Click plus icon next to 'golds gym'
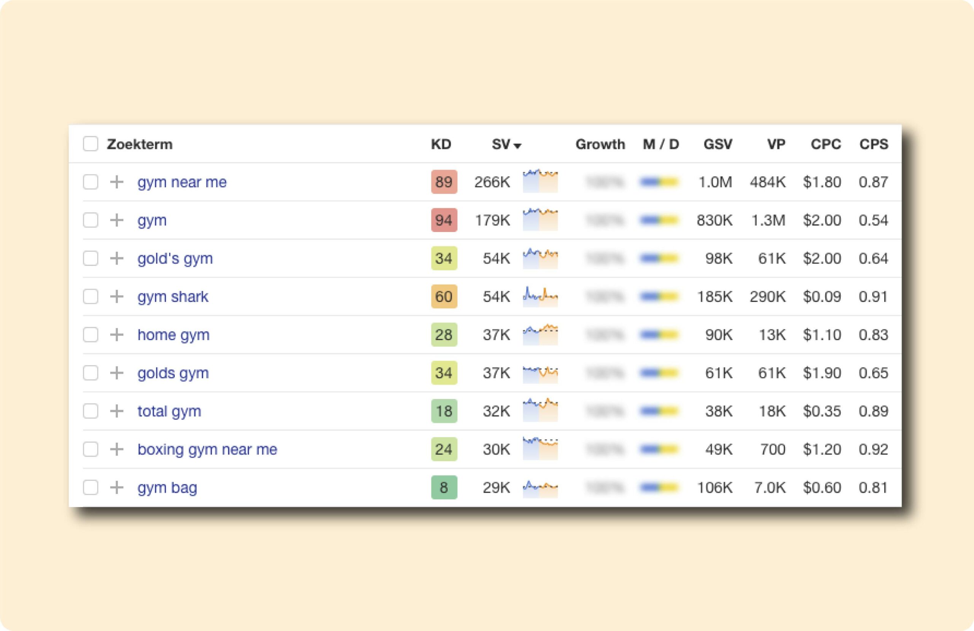The width and height of the screenshot is (974, 631). pyautogui.click(x=117, y=373)
